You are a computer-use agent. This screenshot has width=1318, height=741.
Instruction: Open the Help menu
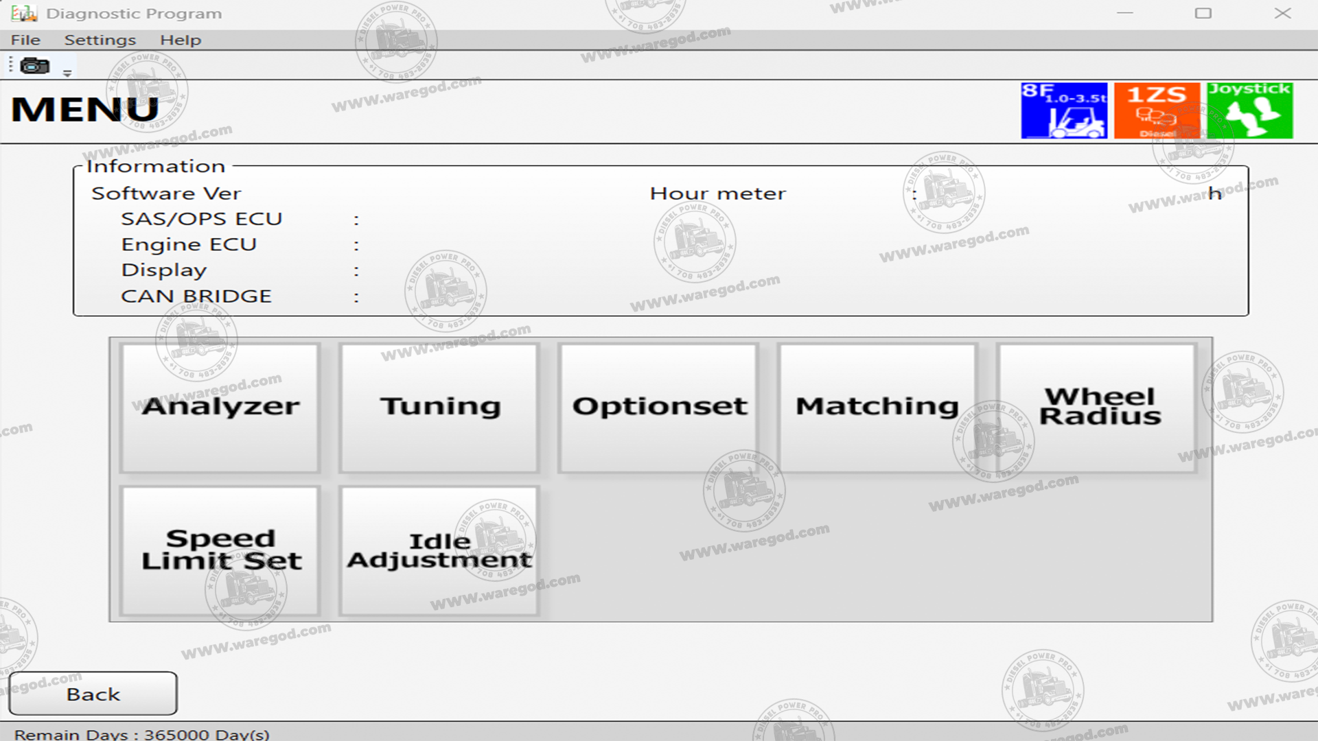[181, 40]
